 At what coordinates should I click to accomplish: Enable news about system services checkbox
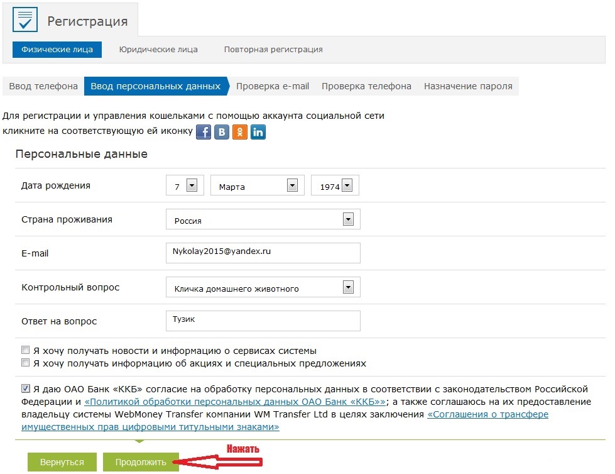point(26,350)
